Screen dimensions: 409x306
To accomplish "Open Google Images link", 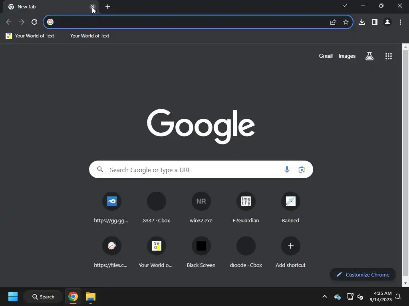I will (347, 56).
